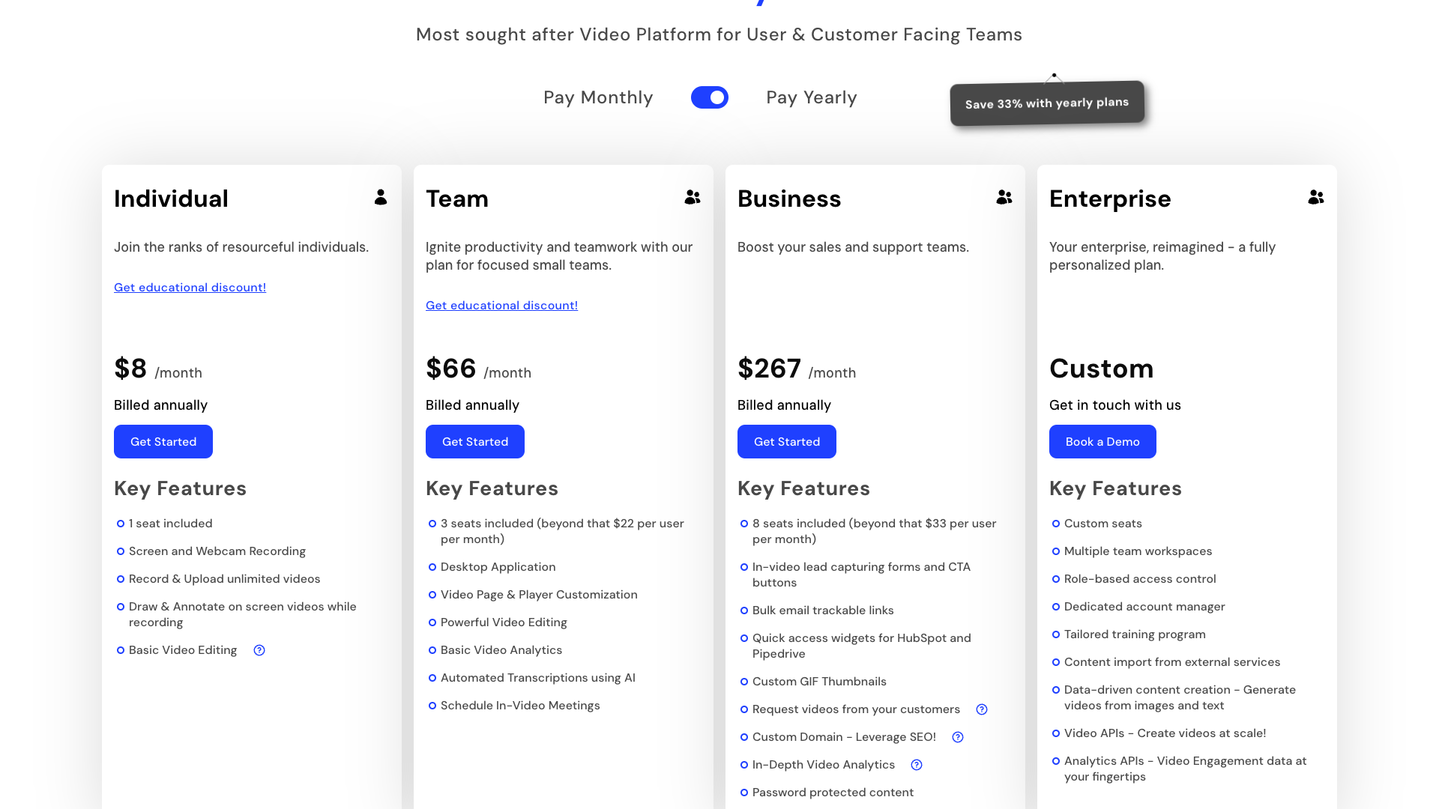This screenshot has height=809, width=1439.
Task: Select the Pay Monthly option
Action: click(x=598, y=97)
